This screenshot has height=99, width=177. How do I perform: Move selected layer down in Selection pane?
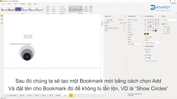108,23
